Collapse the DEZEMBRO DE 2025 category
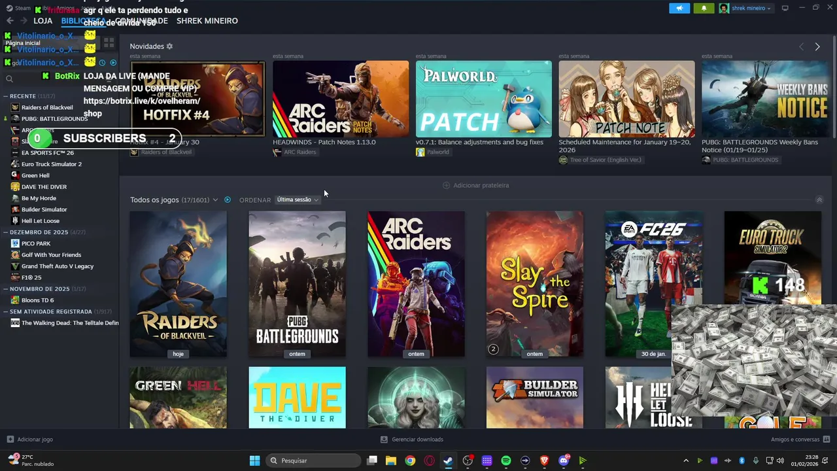 tap(6, 232)
